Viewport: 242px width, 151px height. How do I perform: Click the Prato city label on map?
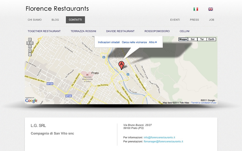[95, 73]
